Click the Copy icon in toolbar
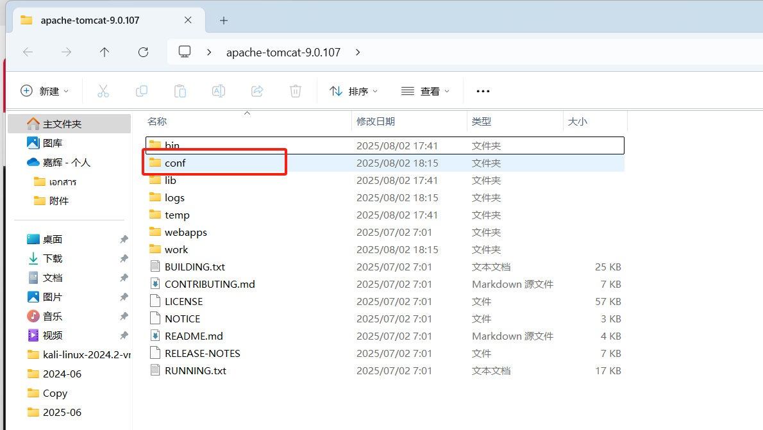 (142, 91)
